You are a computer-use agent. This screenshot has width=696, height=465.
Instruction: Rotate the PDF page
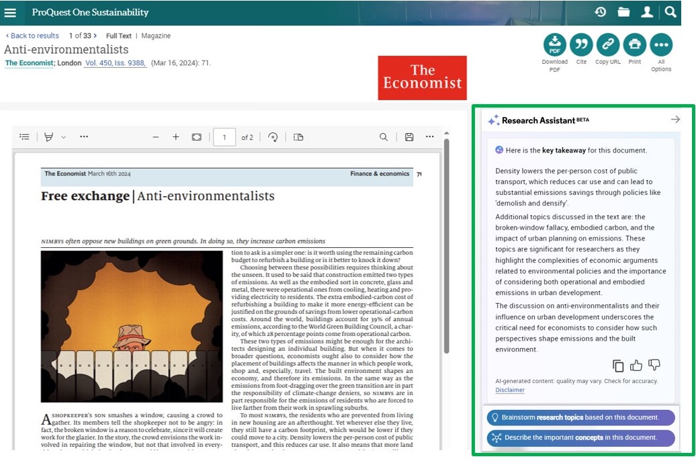pyautogui.click(x=273, y=137)
